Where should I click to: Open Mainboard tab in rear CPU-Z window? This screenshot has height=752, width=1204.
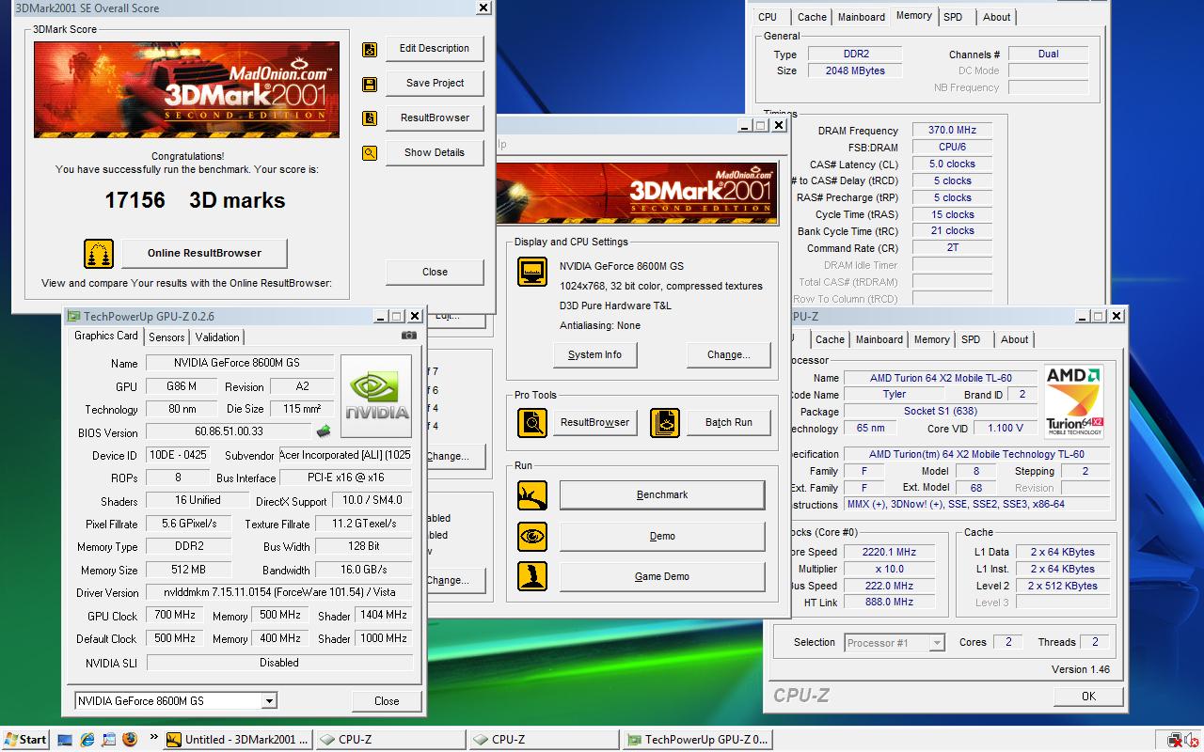pyautogui.click(x=862, y=18)
